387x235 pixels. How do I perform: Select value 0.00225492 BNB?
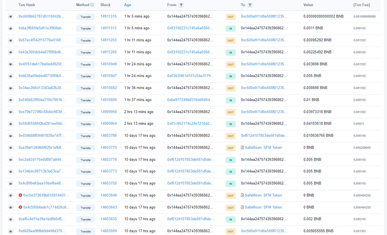(317, 52)
